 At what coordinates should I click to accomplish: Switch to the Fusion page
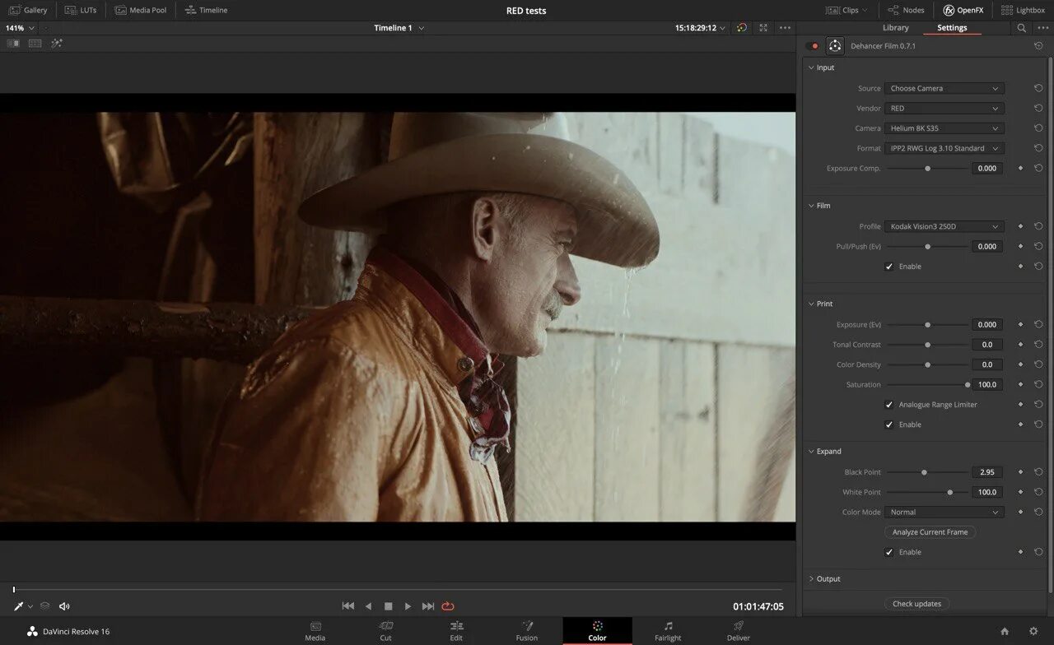coord(527,631)
